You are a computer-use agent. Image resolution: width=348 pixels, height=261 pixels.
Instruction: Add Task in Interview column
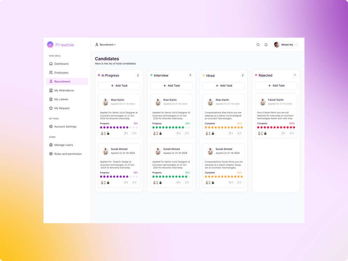tap(171, 86)
